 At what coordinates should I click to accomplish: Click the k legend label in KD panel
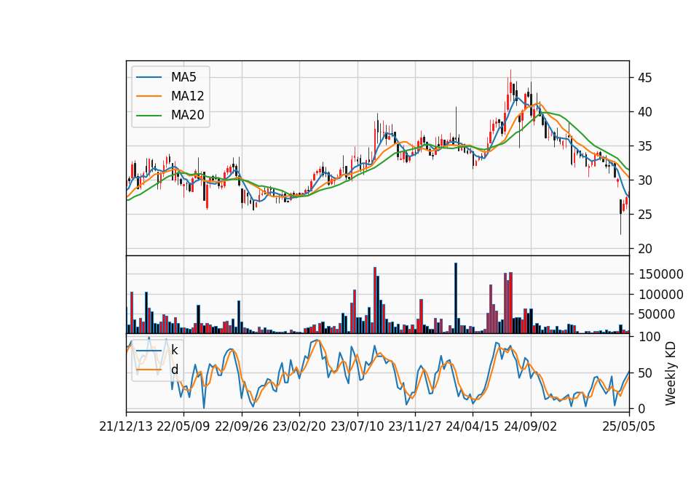click(x=174, y=350)
